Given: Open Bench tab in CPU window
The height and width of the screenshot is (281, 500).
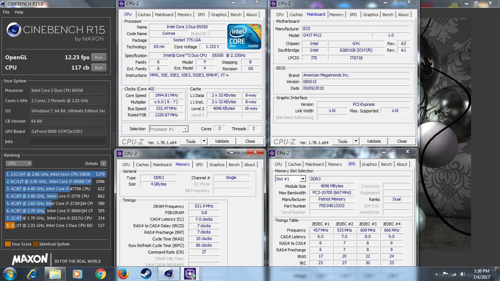Looking at the screenshot, I should (236, 15).
